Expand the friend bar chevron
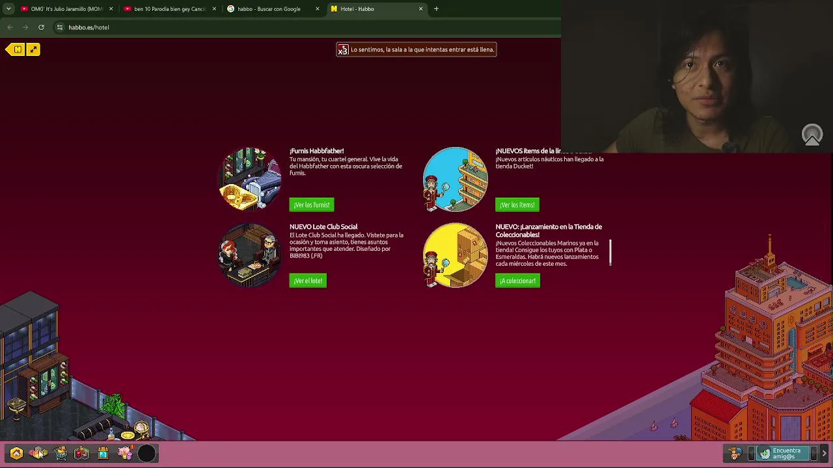833x468 pixels. pos(825,453)
